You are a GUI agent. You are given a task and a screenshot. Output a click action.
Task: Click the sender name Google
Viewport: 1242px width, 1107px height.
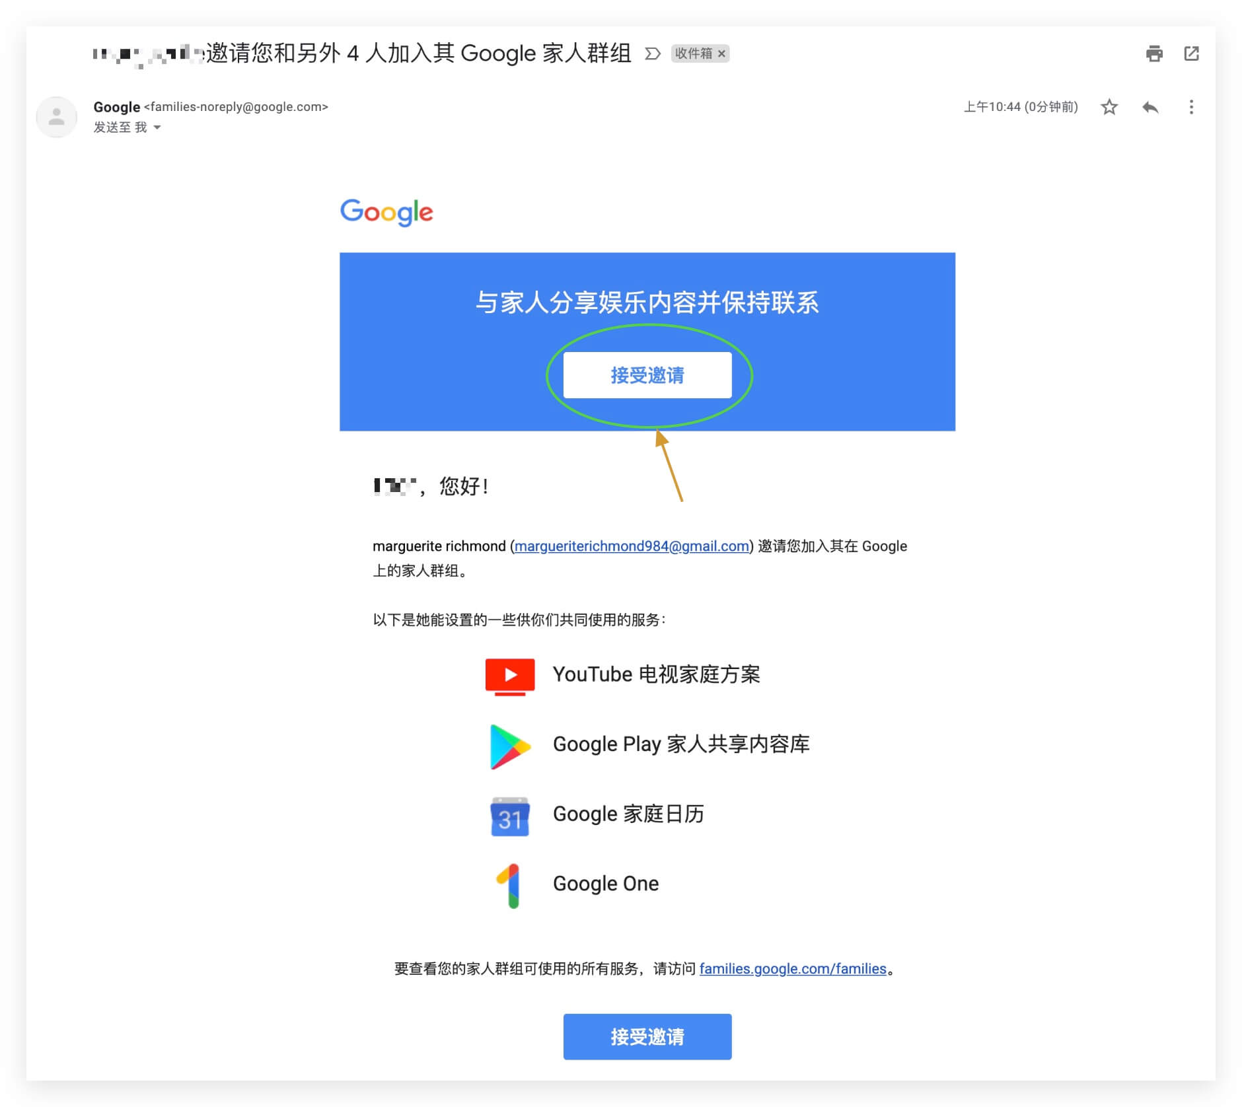tap(116, 107)
